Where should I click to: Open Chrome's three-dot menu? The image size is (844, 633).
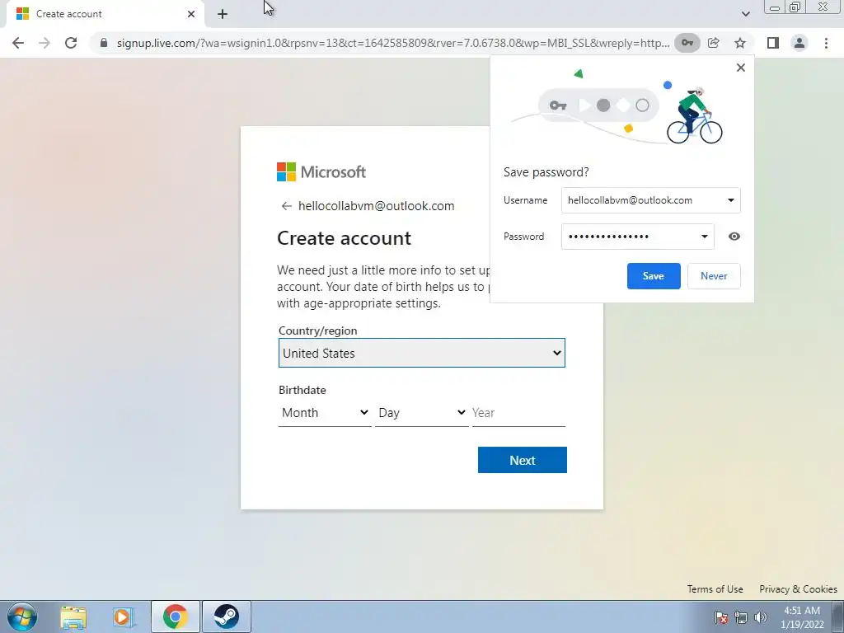pos(826,43)
